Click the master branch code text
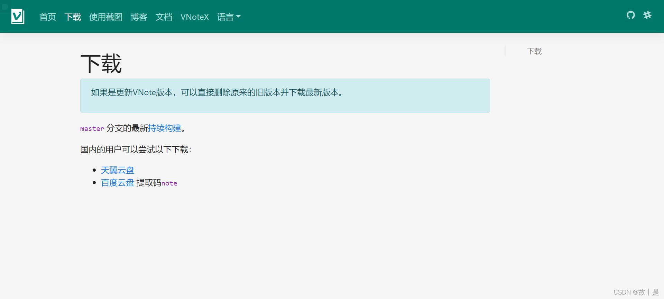This screenshot has height=299, width=664. pyautogui.click(x=92, y=128)
